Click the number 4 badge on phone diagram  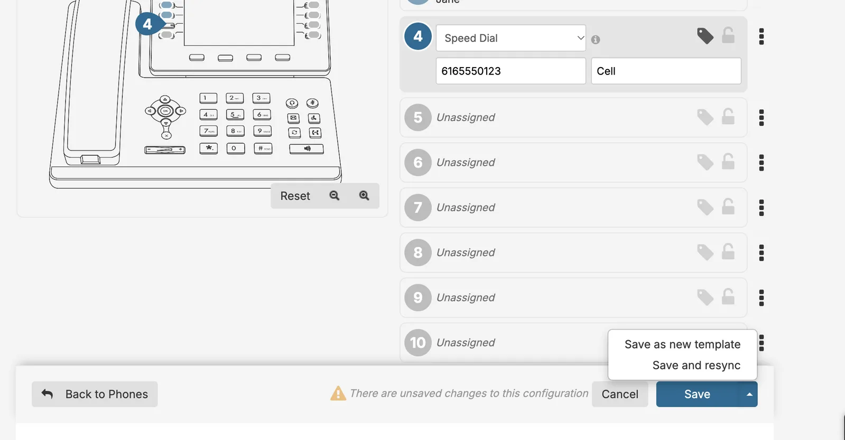pos(148,24)
